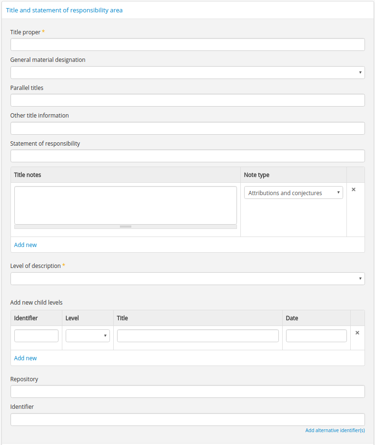The height and width of the screenshot is (445, 375).
Task: Open Level of description dropdown
Action: tap(187, 279)
